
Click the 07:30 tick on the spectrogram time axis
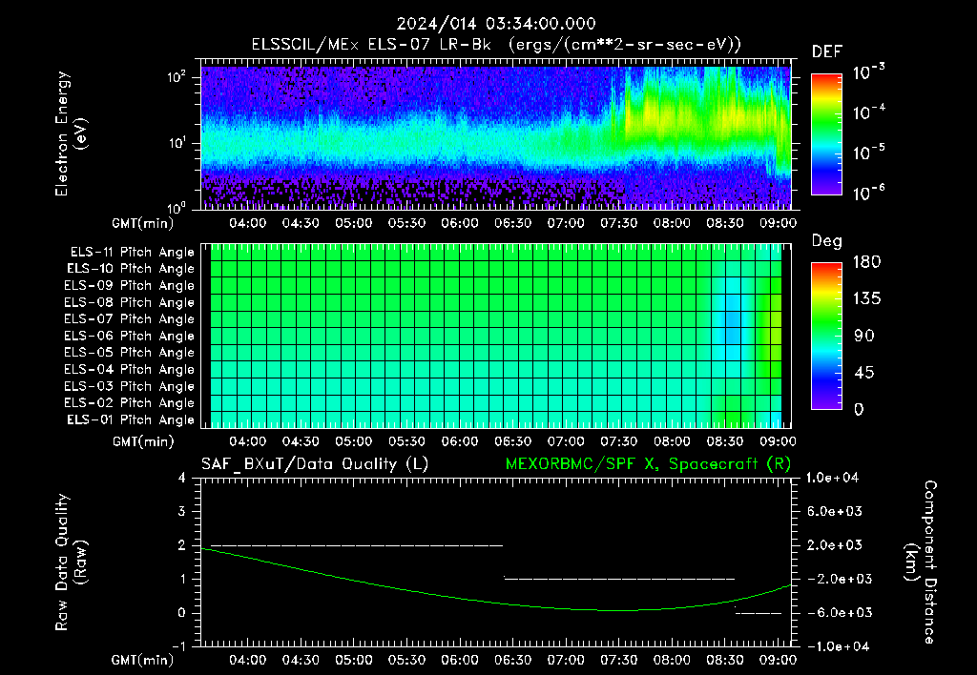(618, 223)
